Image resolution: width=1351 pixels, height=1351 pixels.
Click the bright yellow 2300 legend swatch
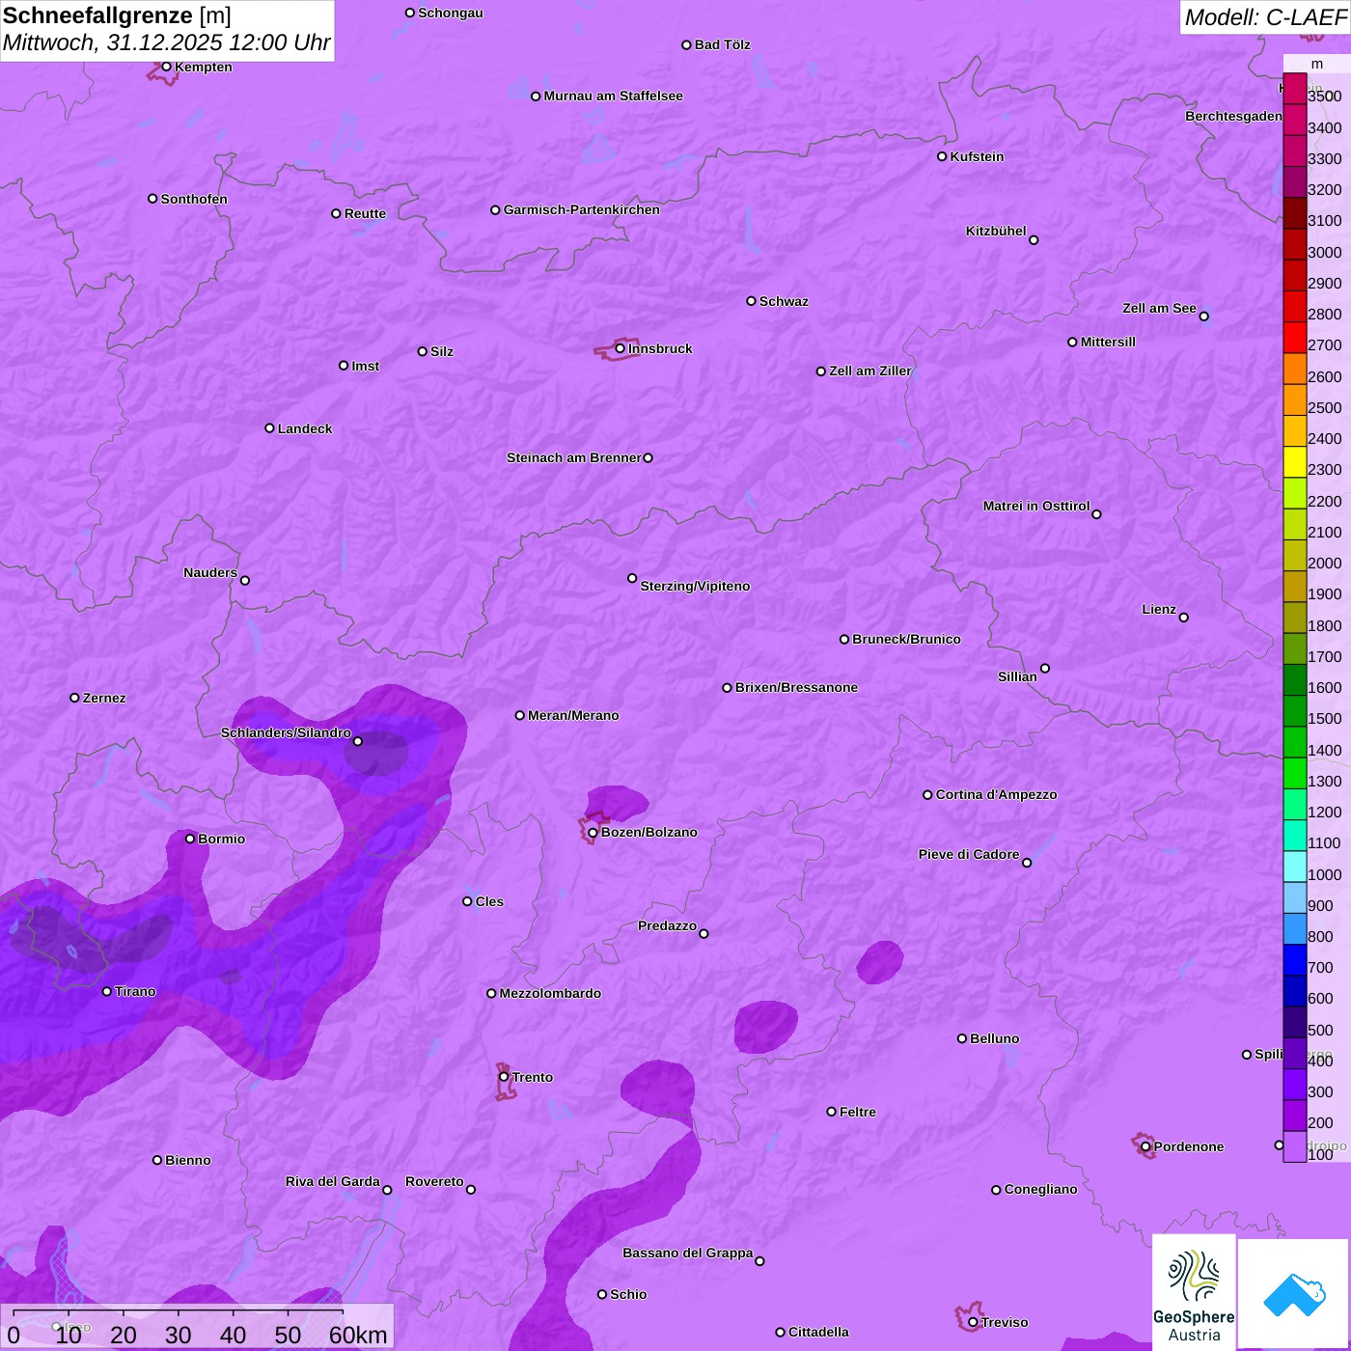point(1295,462)
